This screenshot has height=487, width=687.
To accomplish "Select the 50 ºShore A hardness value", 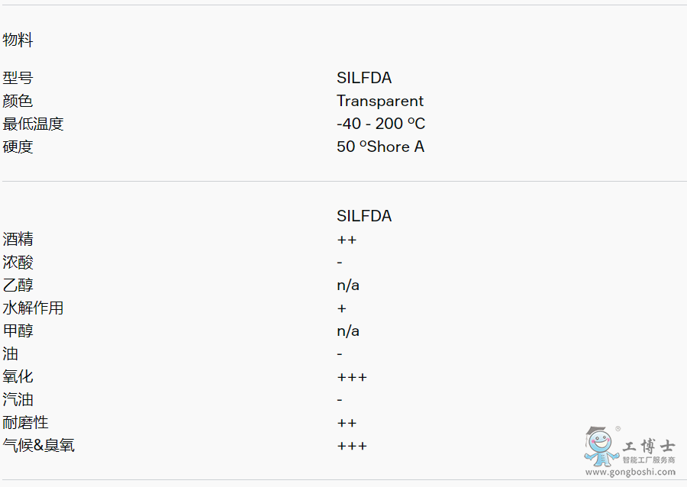I will tap(379, 147).
